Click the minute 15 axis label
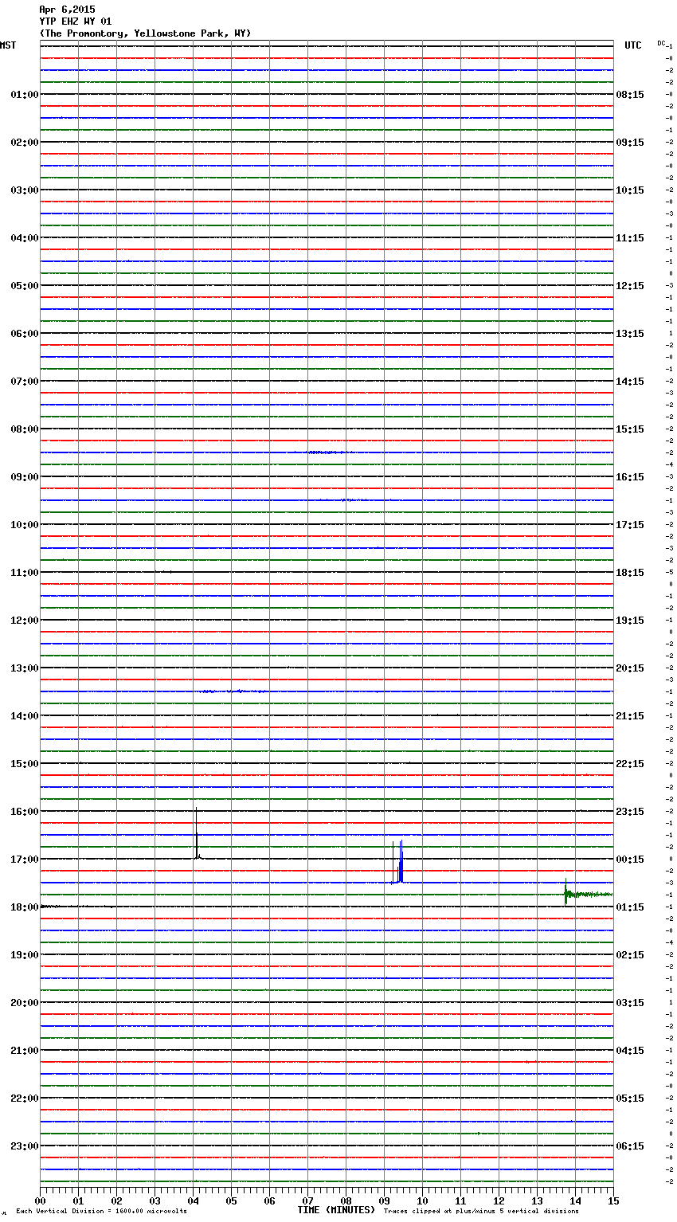677x1222 pixels. 613,1200
